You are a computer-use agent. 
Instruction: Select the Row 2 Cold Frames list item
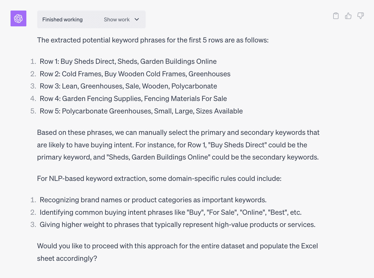point(135,74)
